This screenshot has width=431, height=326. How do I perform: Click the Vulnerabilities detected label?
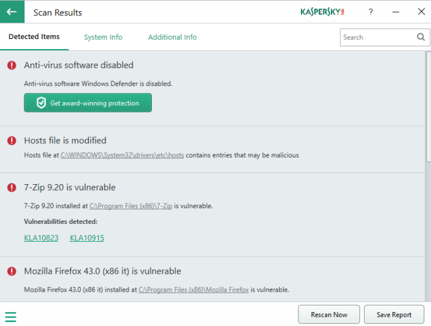click(x=61, y=221)
